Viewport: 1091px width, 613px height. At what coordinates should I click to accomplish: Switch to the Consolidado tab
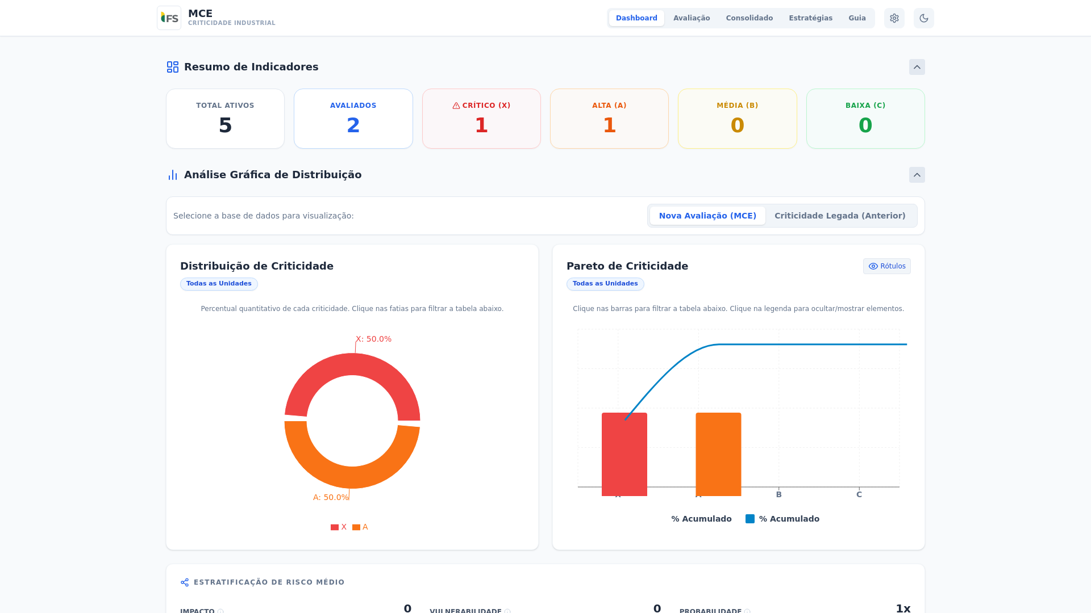pyautogui.click(x=749, y=18)
